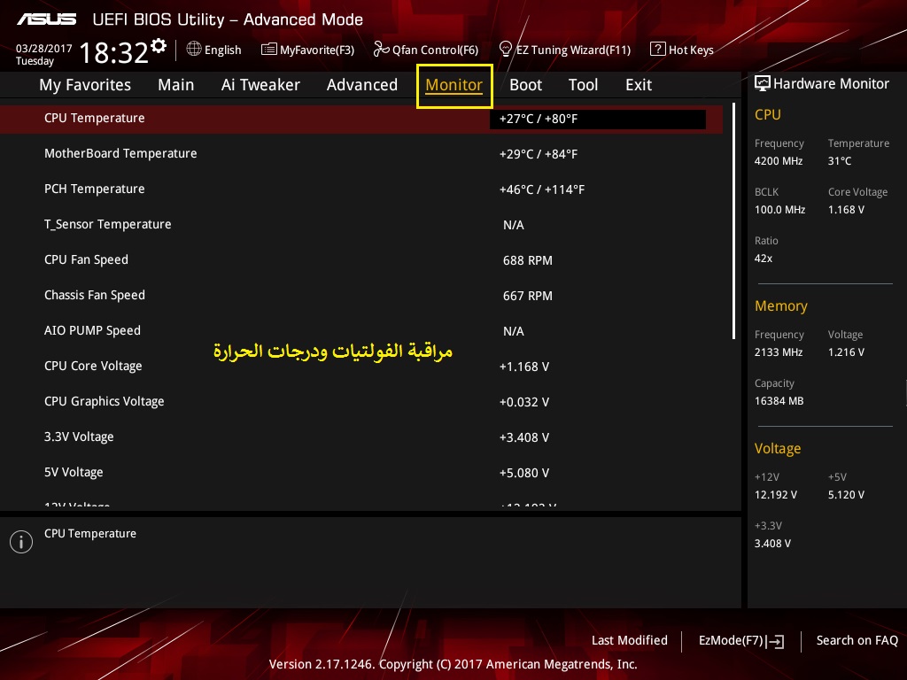
Task: Select the Monitor tab
Action: [454, 86]
